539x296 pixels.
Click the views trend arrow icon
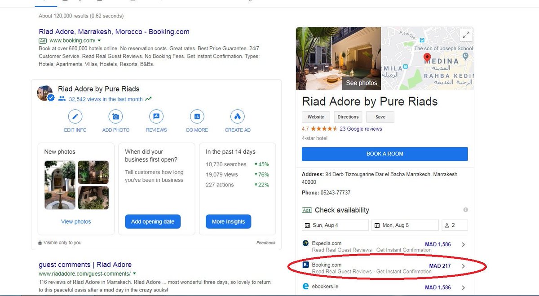click(148, 99)
